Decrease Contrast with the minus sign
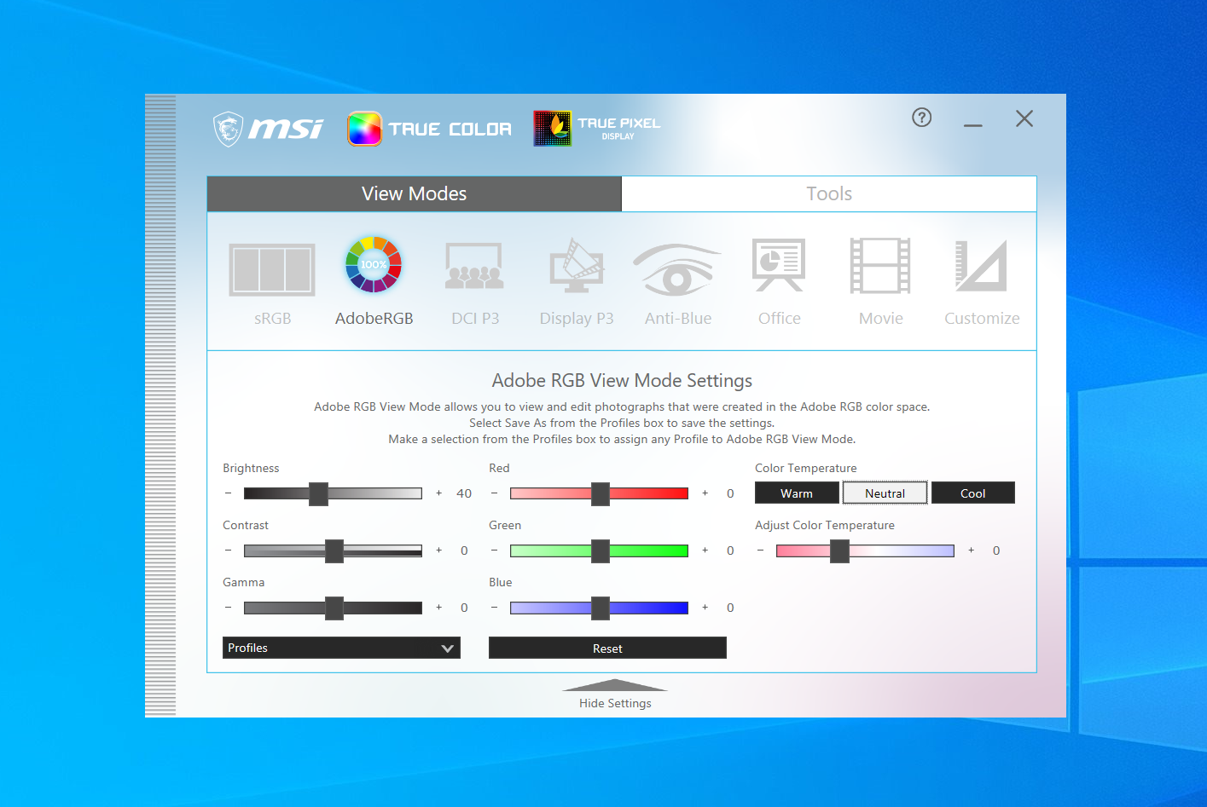The height and width of the screenshot is (807, 1207). [228, 550]
